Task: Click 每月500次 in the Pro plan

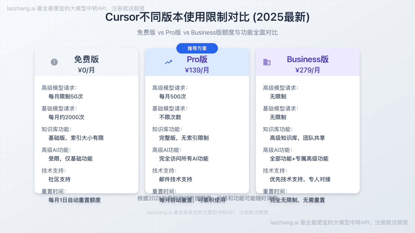Action: (173, 96)
